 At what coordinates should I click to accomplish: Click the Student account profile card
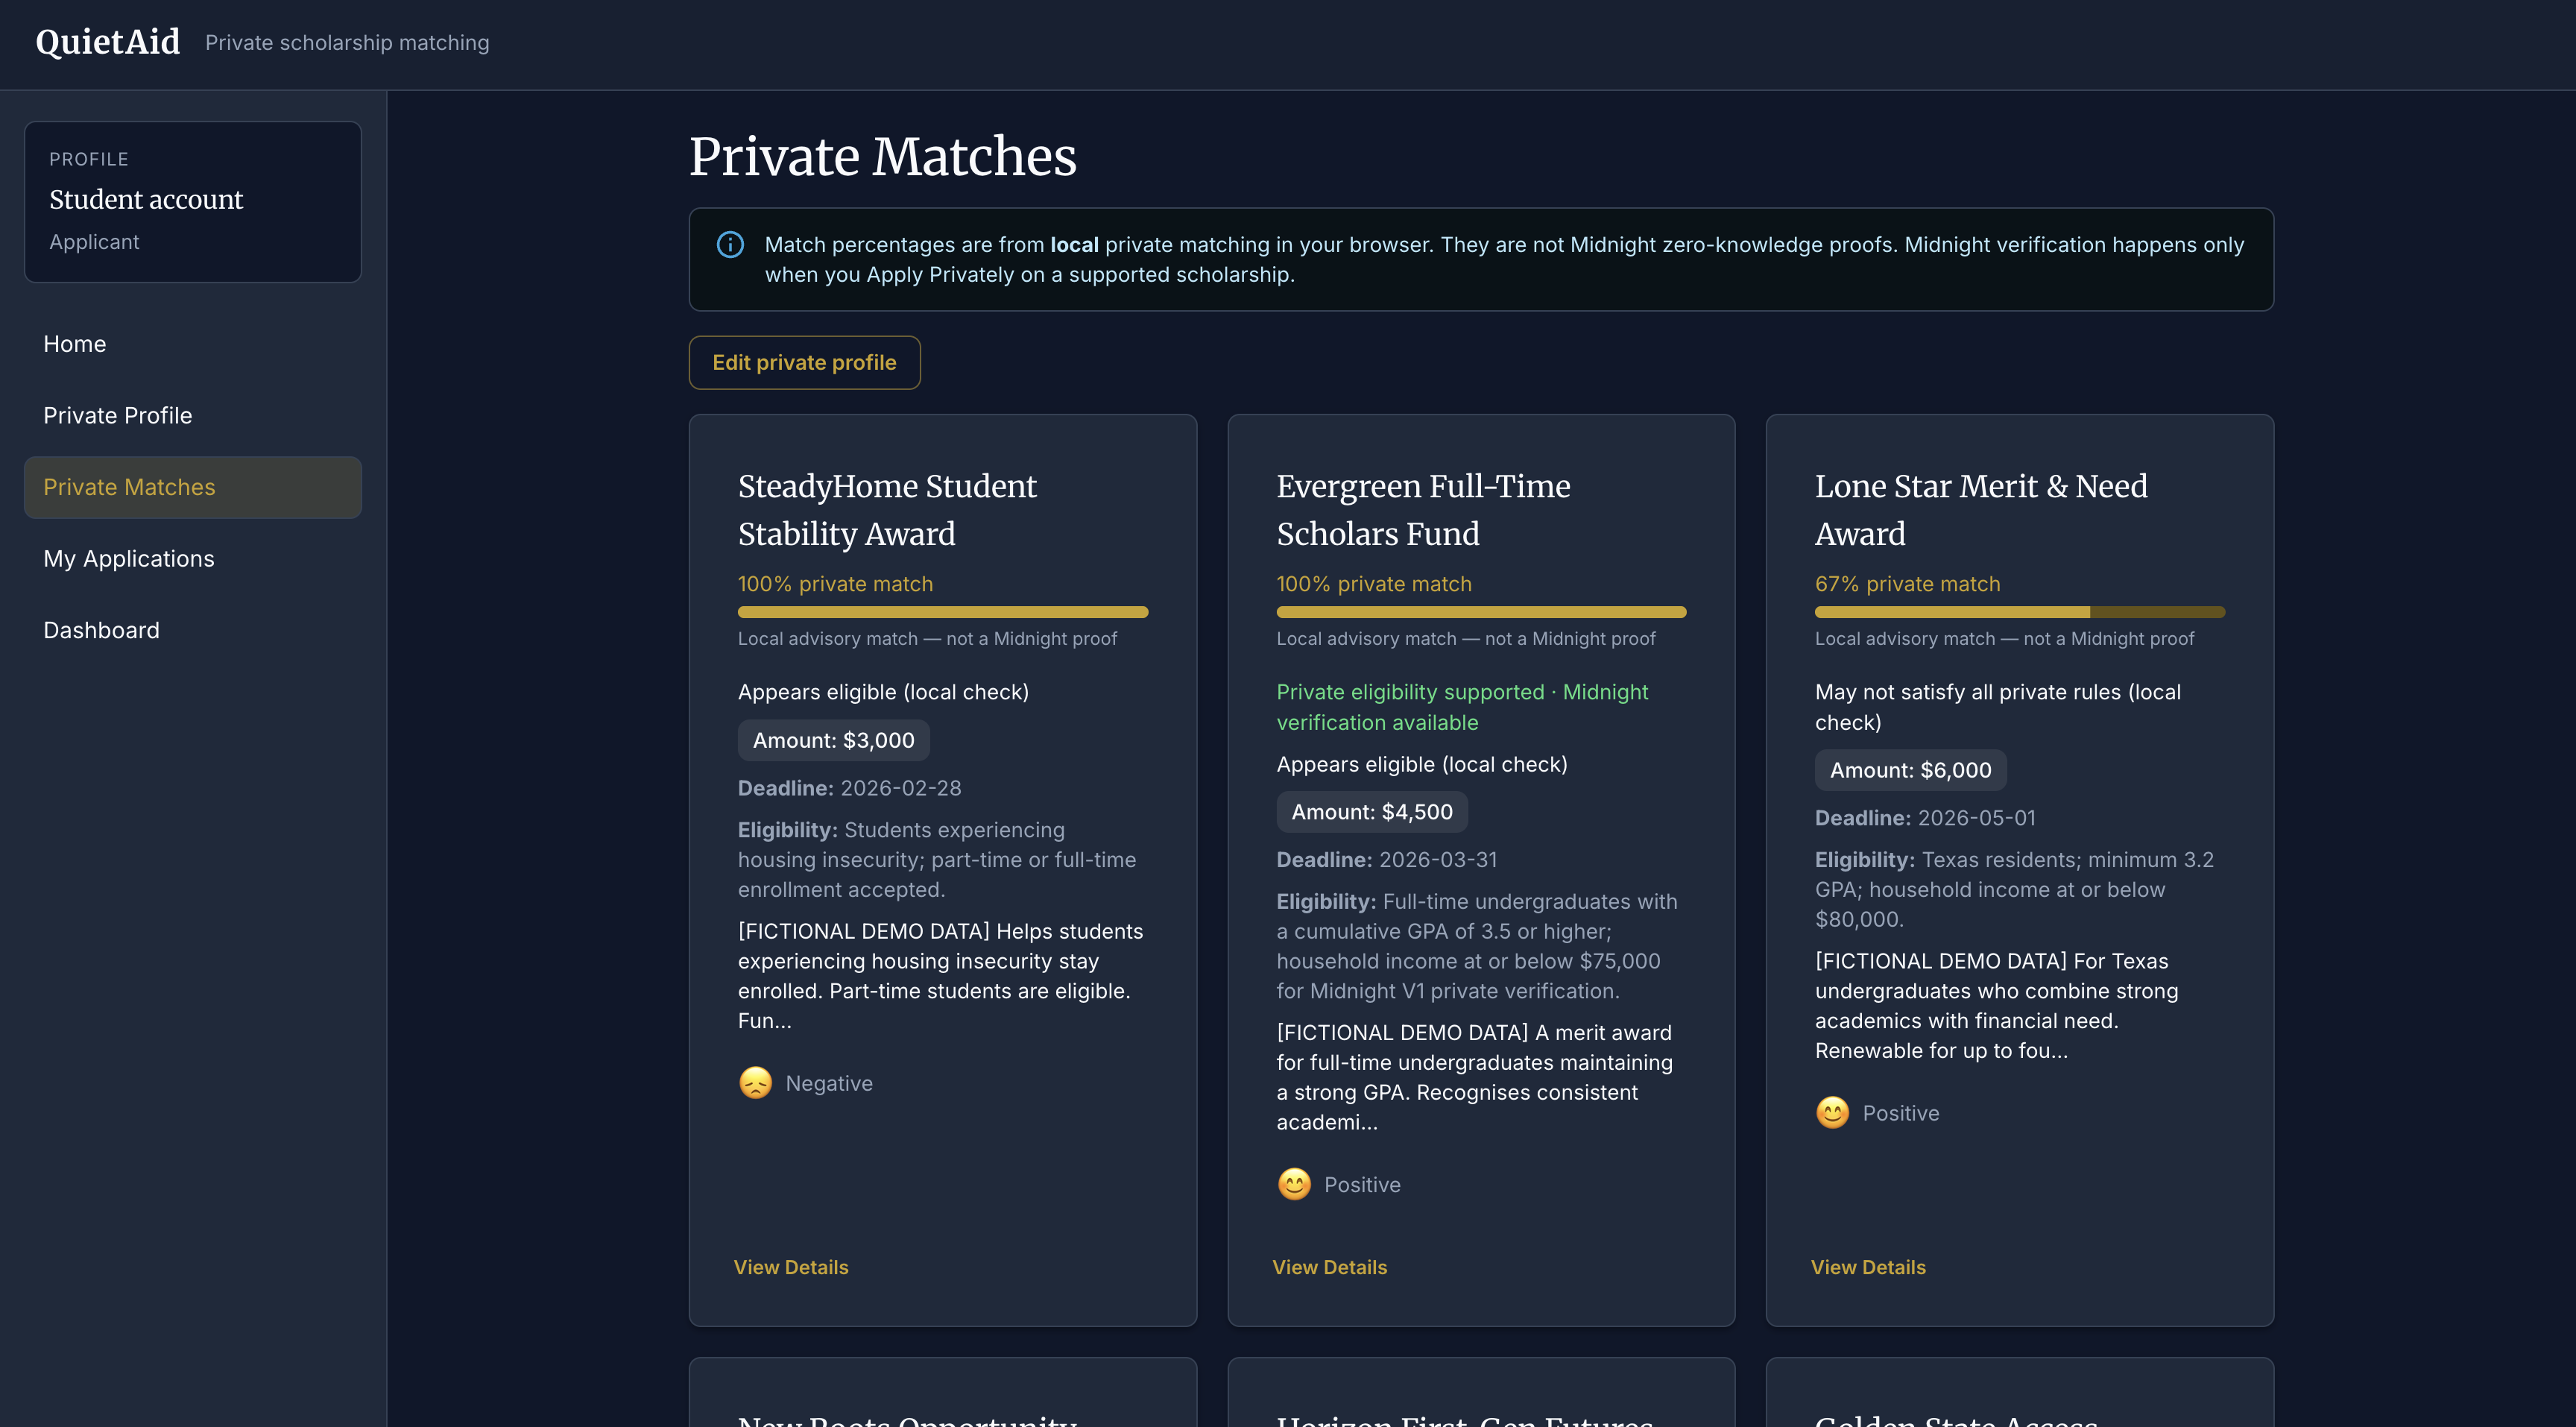[193, 202]
